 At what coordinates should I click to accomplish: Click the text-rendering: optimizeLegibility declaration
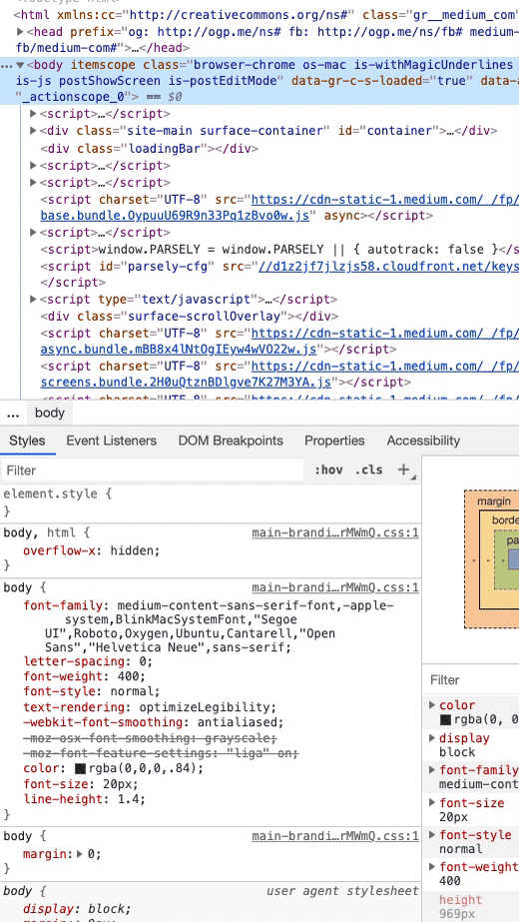[x=150, y=707]
